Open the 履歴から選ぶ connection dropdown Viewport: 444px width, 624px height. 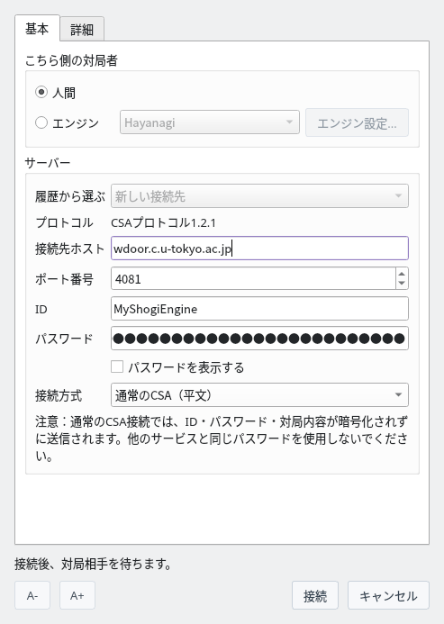click(259, 195)
